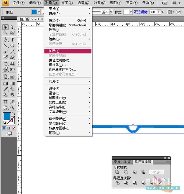This screenshot has height=194, width=184.
Task: Select the Column Graph tool
Action: coord(12,76)
